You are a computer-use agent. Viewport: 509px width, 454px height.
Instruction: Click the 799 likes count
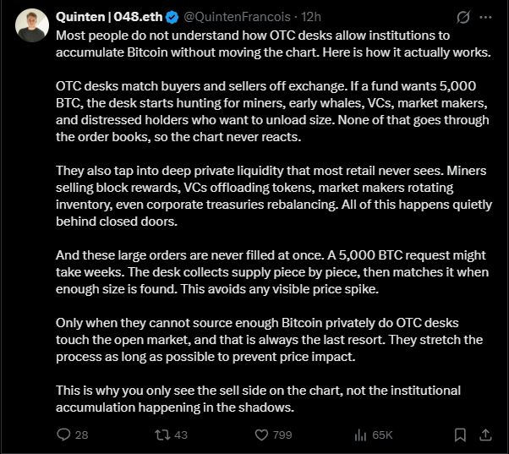pos(282,435)
